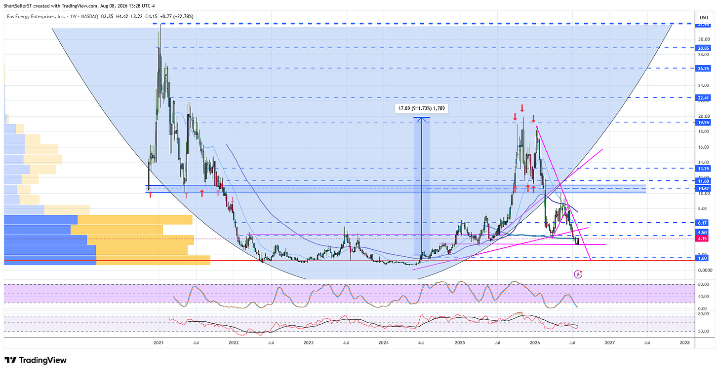Click the 2028 label on time axis

[x=684, y=341]
